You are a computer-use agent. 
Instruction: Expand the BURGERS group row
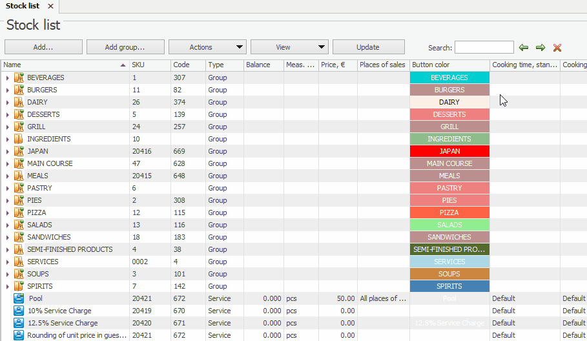7,90
